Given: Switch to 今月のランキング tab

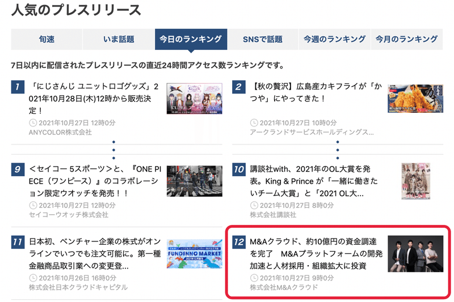Looking at the screenshot, I should click(x=406, y=39).
